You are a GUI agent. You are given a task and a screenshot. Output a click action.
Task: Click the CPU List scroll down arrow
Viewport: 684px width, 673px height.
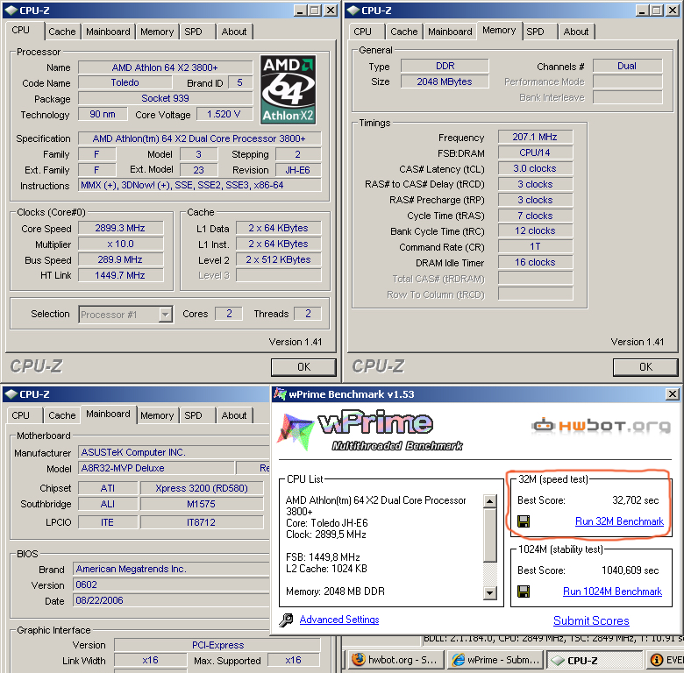click(490, 592)
